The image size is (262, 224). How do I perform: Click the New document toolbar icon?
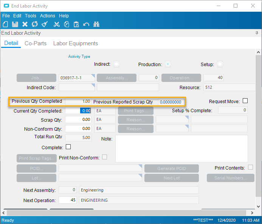point(5,24)
